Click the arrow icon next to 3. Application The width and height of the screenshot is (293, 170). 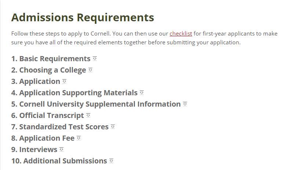(x=64, y=81)
